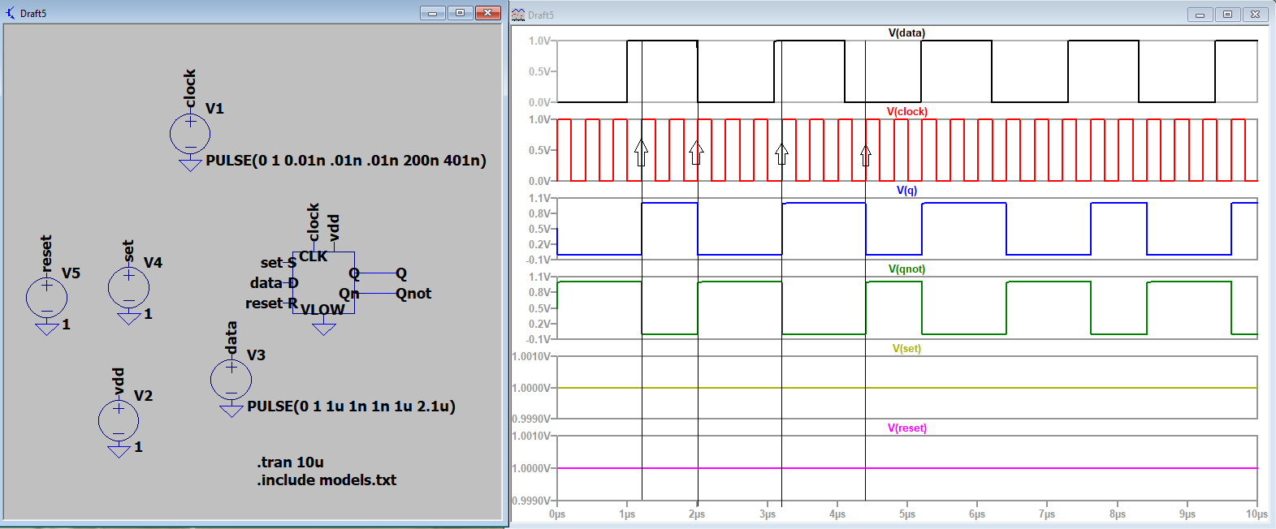Select the V2 vdd voltage source symbol
1276x529 pixels.
[119, 420]
